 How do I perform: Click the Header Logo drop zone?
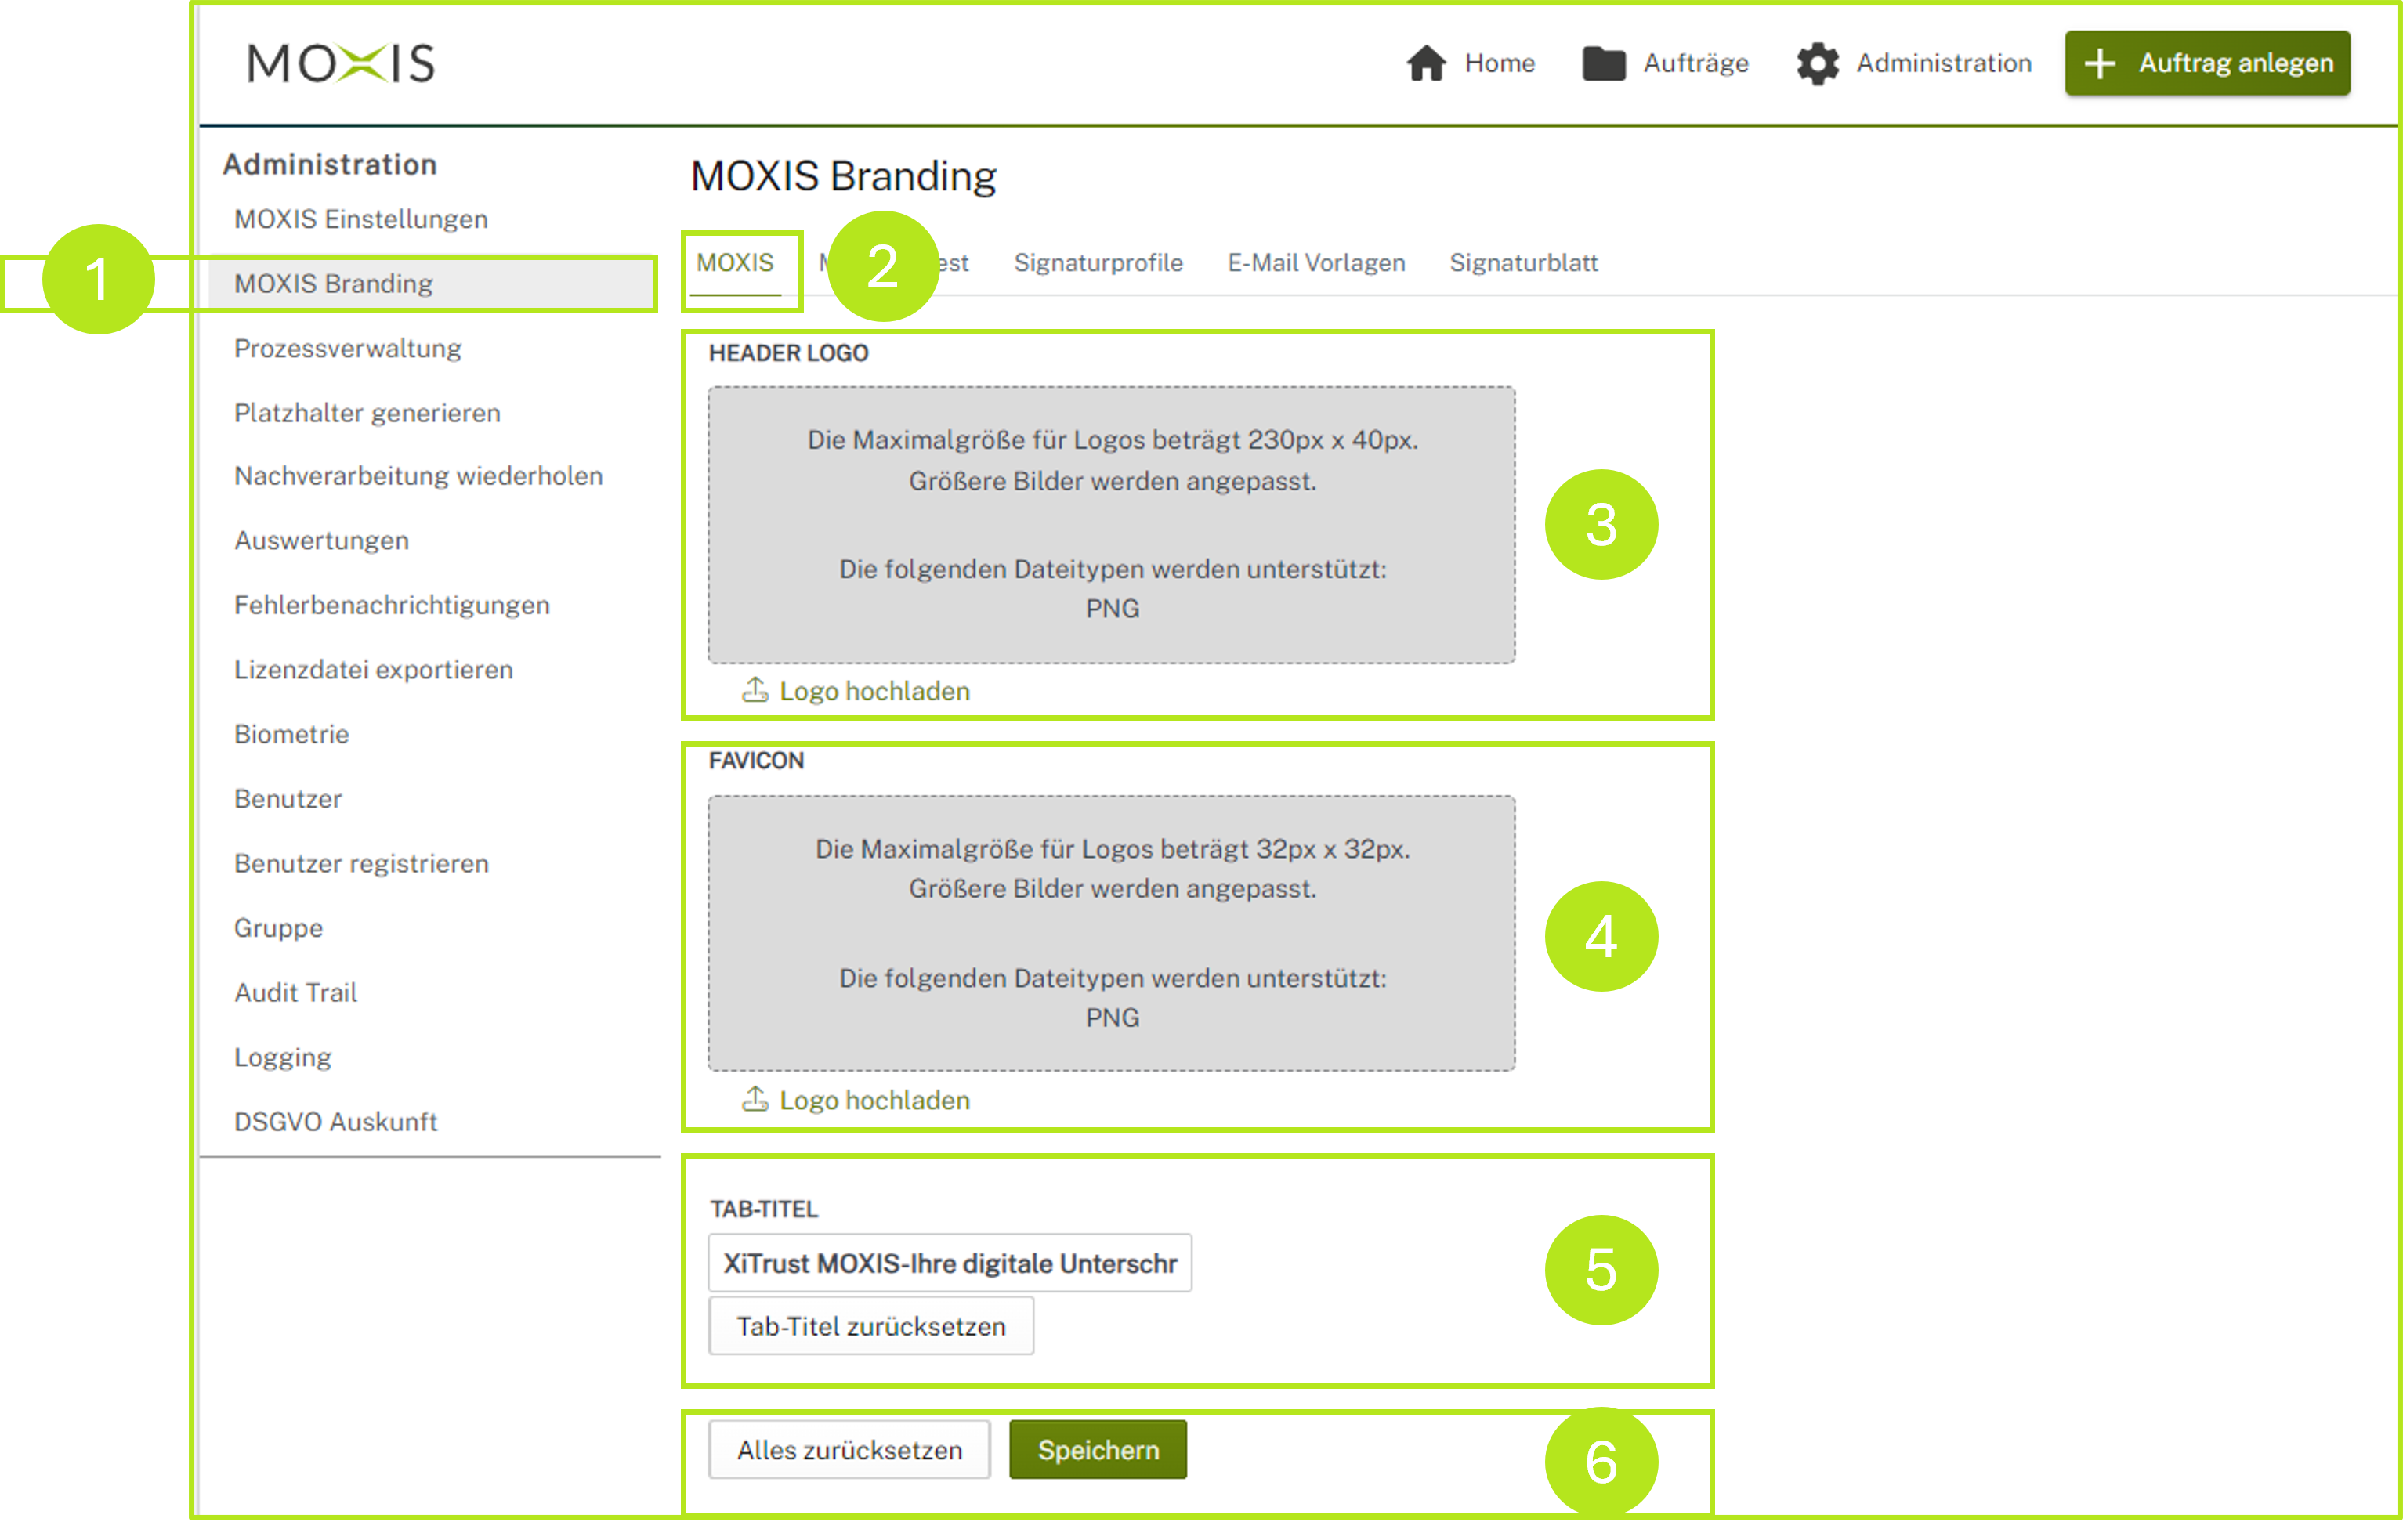(1111, 525)
